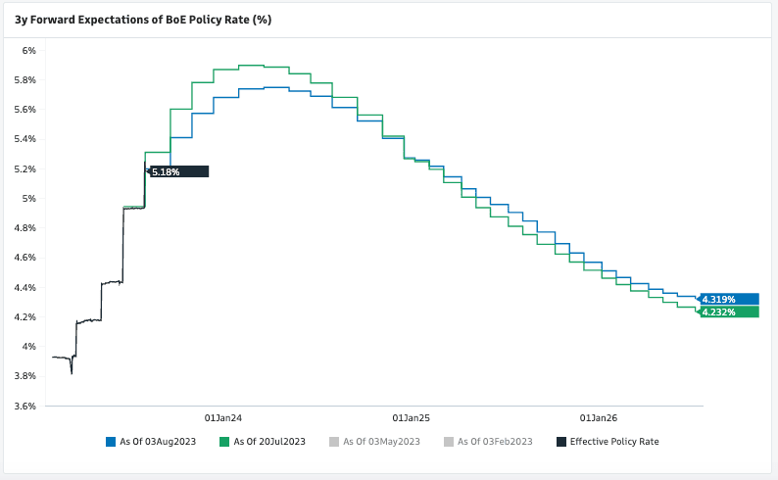Click the 01Jan25 x-axis date label
Viewport: 778px width, 480px height.
point(411,417)
